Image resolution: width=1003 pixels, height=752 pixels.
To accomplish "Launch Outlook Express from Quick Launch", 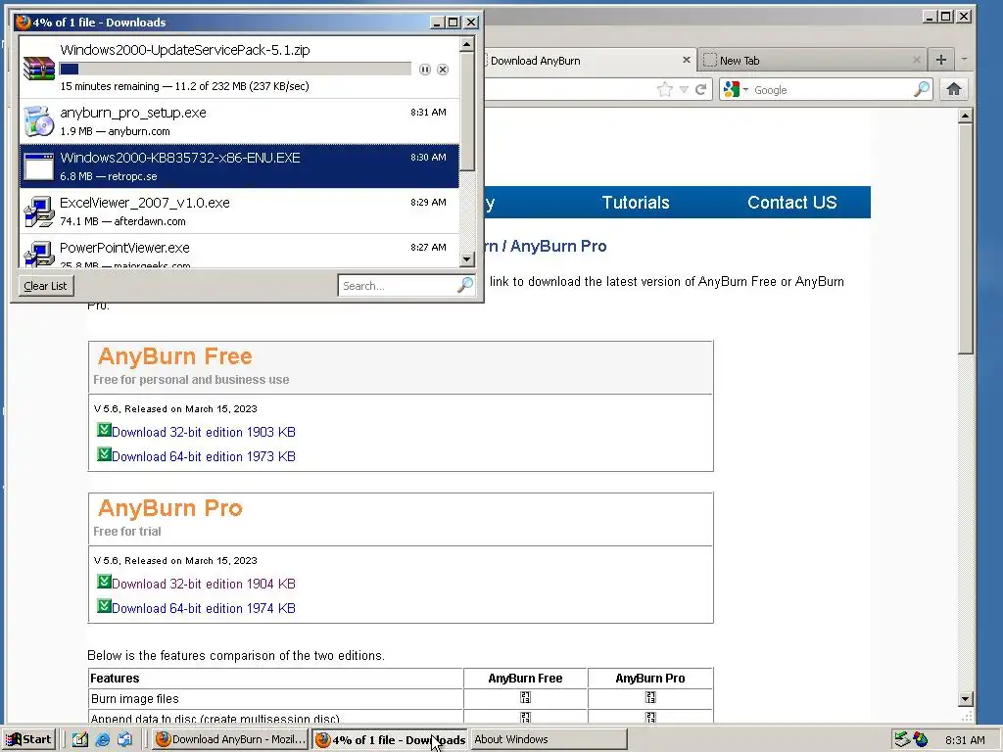I will [124, 740].
